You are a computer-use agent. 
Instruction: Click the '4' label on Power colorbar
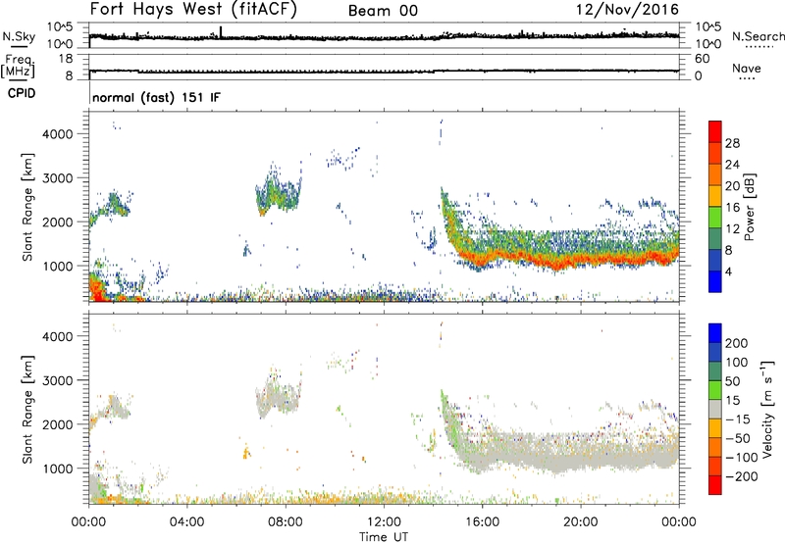728,272
